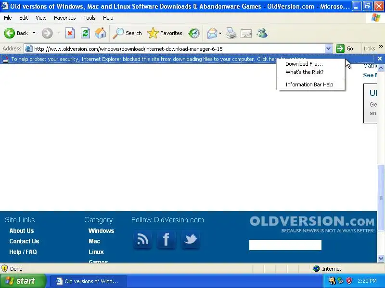Click the See link on the right edge

[370, 75]
